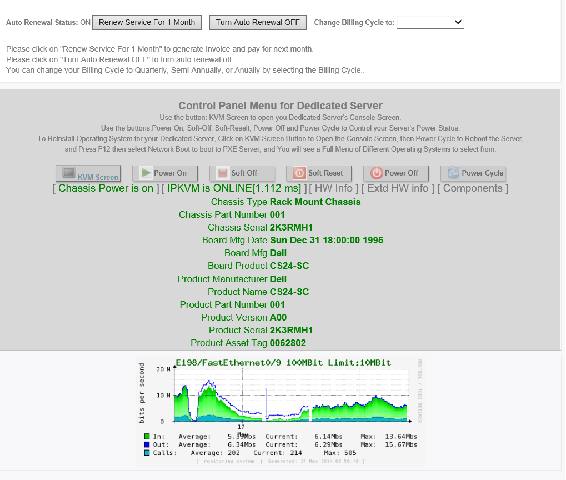Click Renew Service For 1 Month

[147, 22]
